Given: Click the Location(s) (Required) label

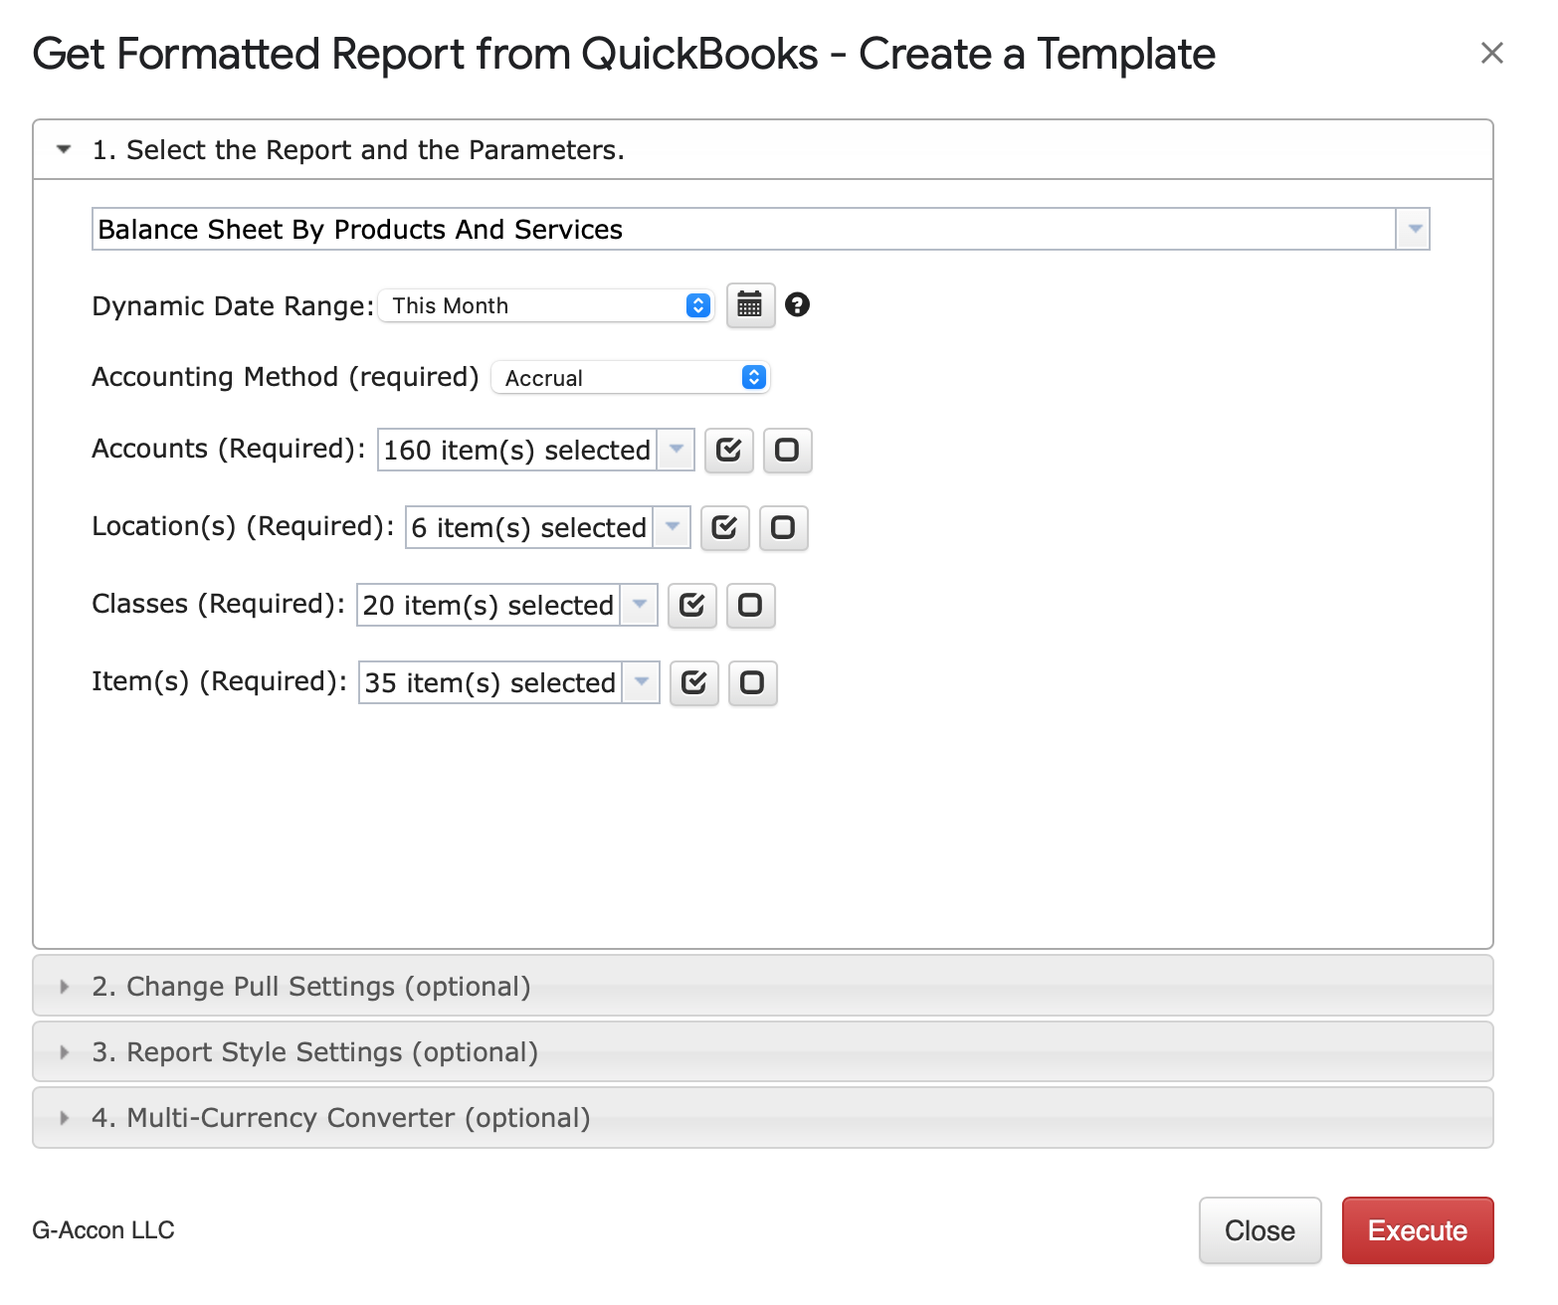Looking at the screenshot, I should tap(243, 527).
